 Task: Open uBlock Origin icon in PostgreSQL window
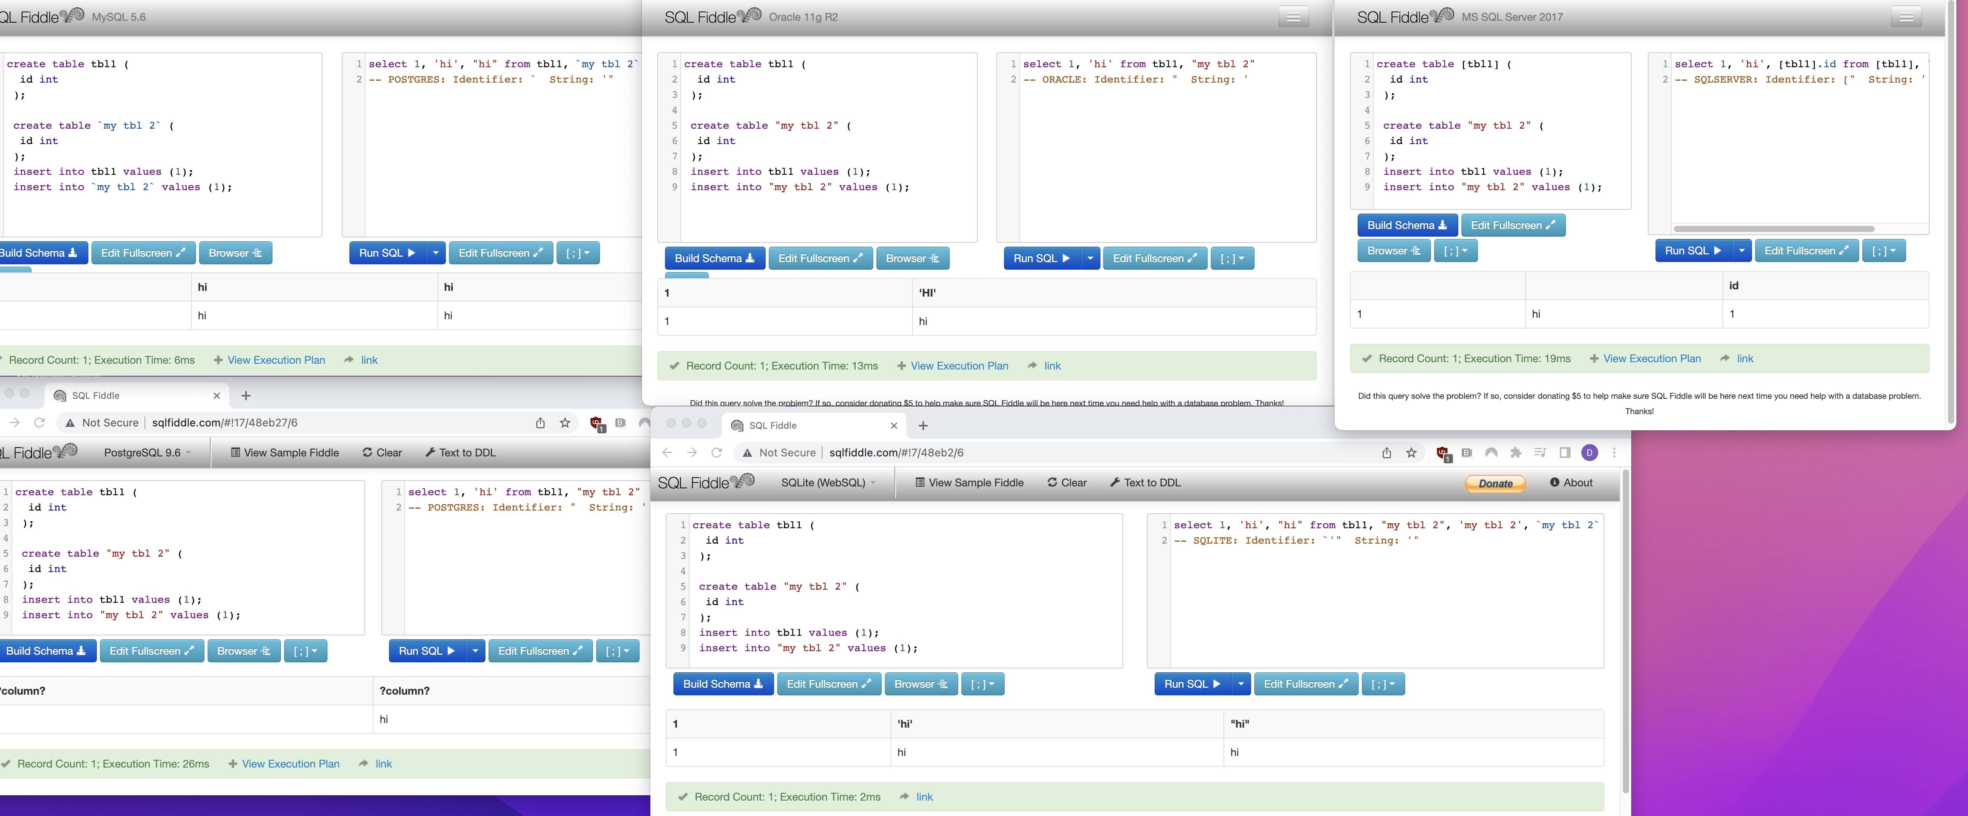pyautogui.click(x=597, y=424)
